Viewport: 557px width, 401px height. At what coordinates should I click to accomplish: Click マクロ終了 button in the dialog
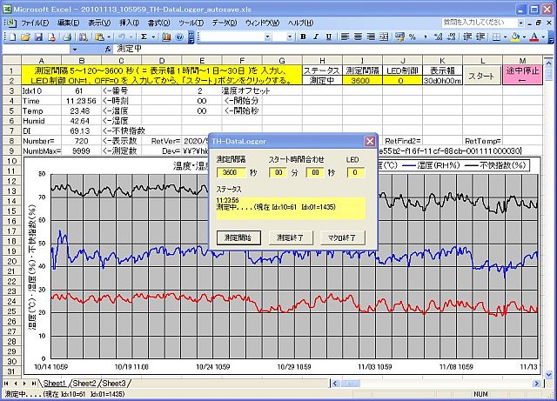pos(342,237)
